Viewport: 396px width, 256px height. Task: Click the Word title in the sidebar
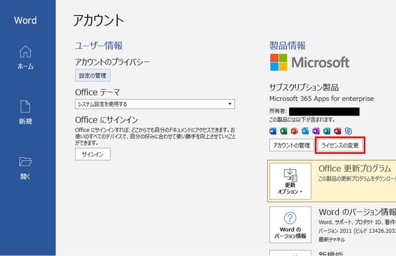coord(25,20)
